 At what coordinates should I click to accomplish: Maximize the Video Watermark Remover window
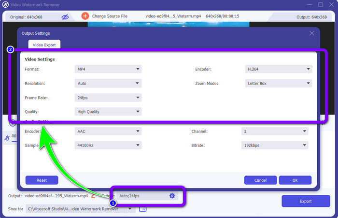pyautogui.click(x=321, y=4)
